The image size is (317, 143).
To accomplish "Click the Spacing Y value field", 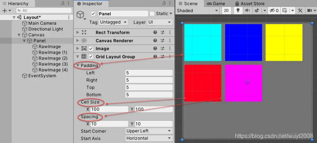I will pos(154,124).
